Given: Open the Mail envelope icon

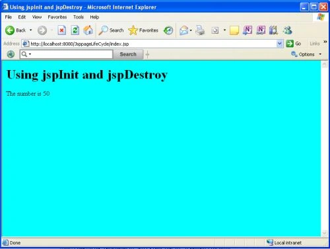Looking at the screenshot, I should pyautogui.click(x=184, y=30).
